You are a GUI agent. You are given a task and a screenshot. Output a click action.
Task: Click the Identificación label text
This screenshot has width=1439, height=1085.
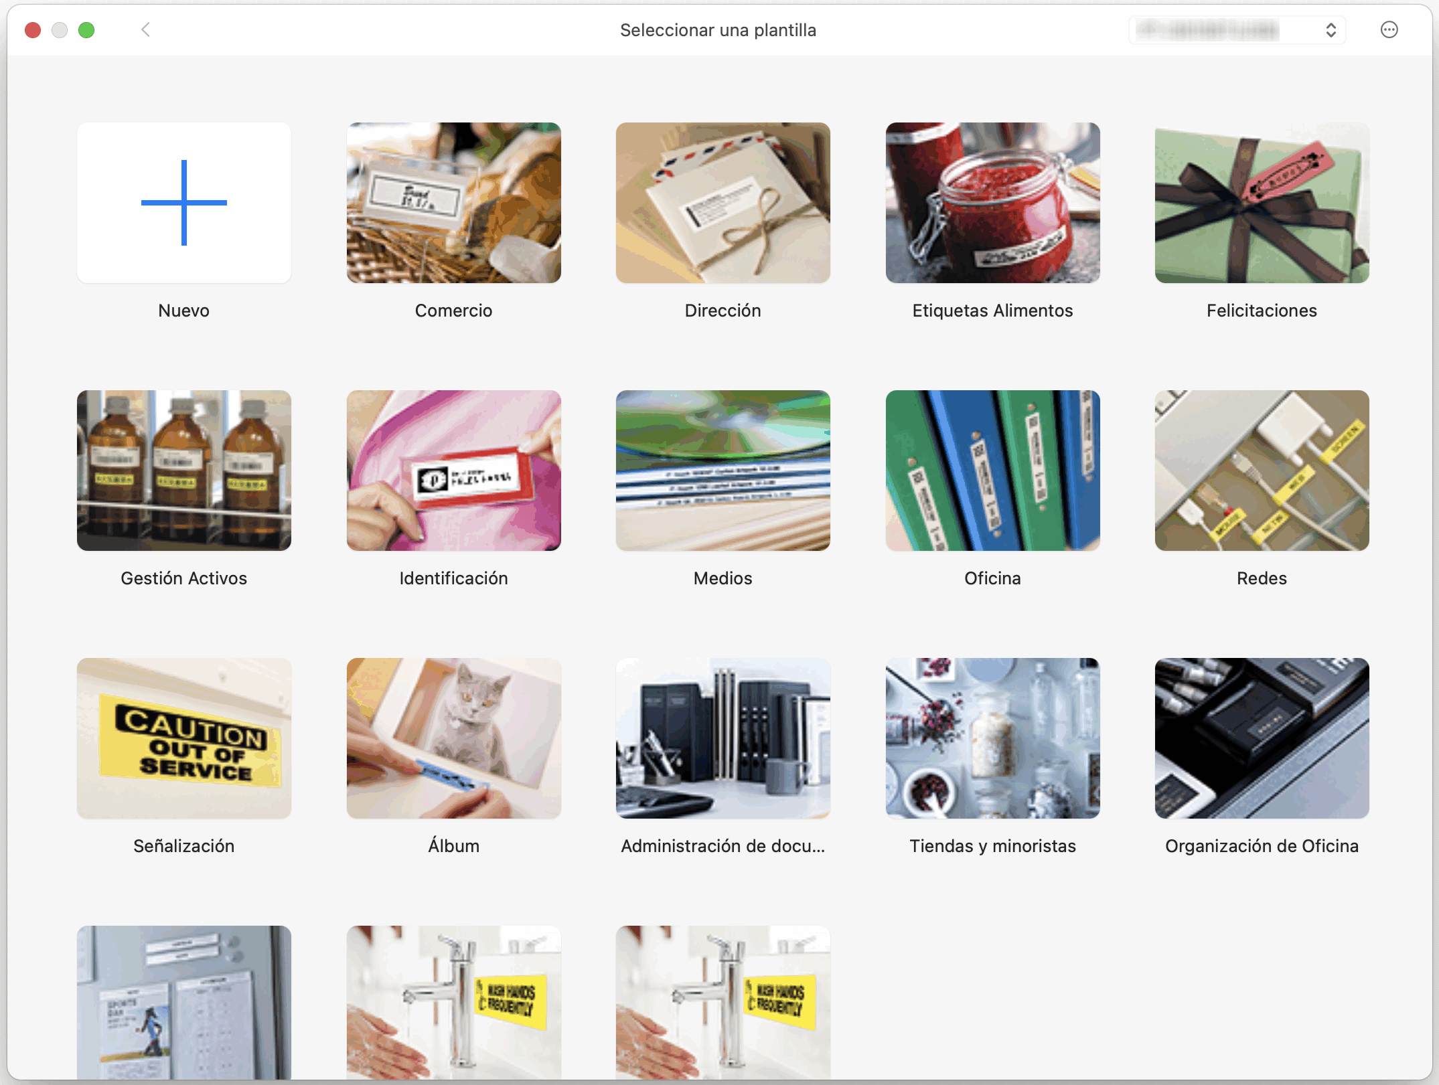(x=454, y=578)
